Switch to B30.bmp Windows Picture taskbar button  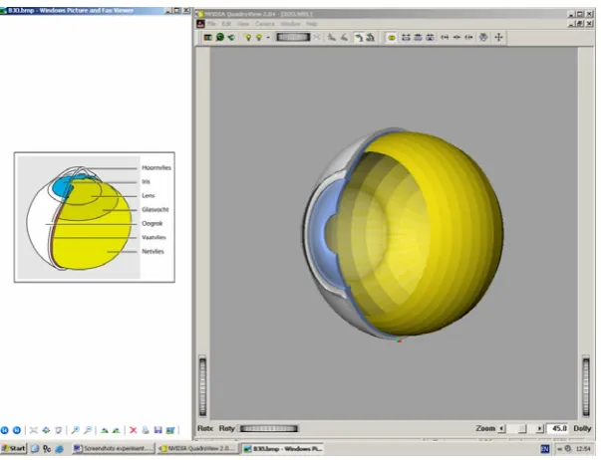283,448
